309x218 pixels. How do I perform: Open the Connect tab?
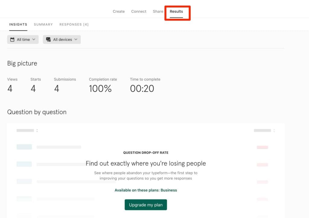tap(139, 11)
